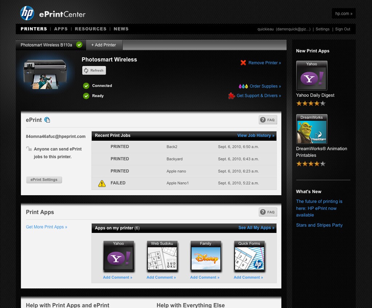Open the RESOURCES menu item
372x308 pixels.
pyautogui.click(x=90, y=29)
